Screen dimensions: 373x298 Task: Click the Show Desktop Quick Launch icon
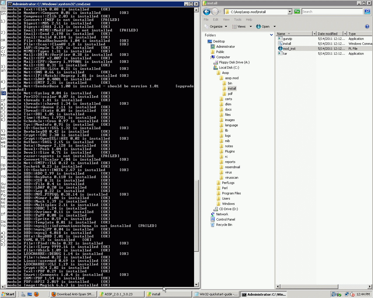point(30,294)
